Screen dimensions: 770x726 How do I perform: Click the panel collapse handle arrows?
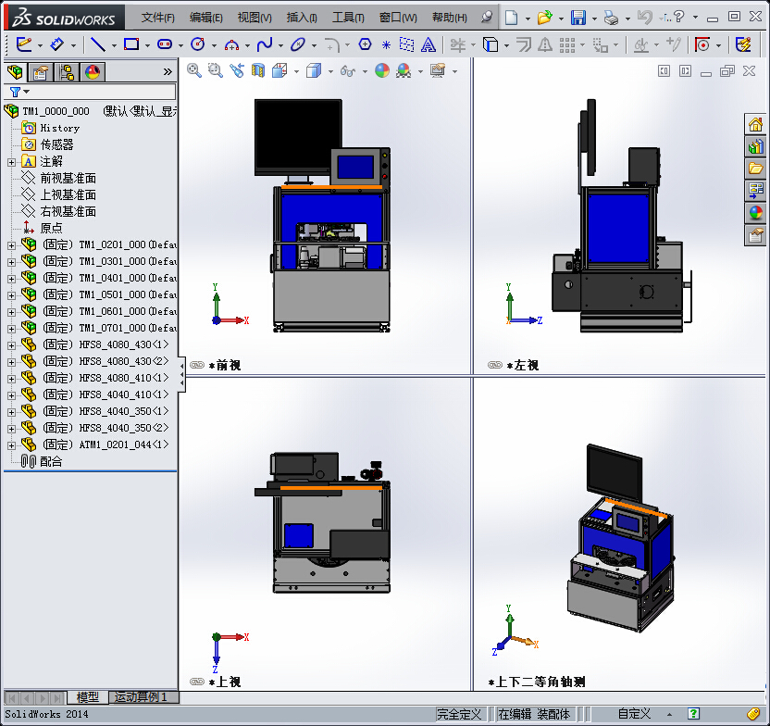[x=182, y=375]
